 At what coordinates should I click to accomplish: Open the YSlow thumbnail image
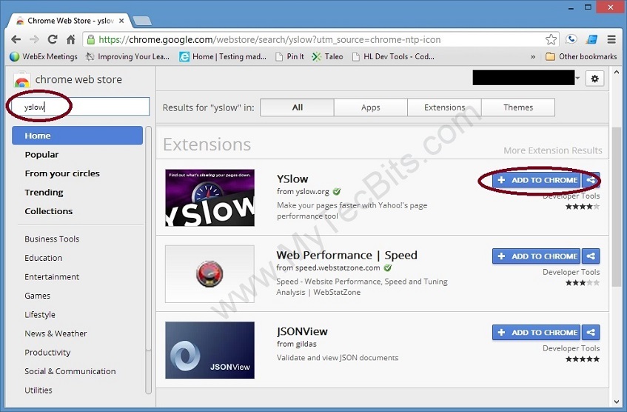210,198
